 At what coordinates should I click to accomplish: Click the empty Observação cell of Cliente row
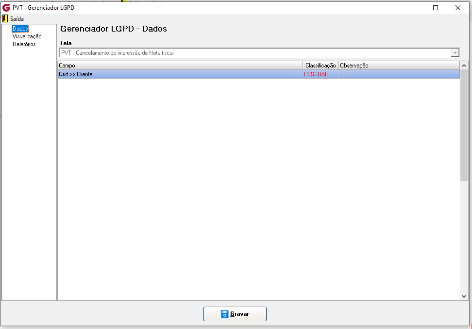coord(399,74)
